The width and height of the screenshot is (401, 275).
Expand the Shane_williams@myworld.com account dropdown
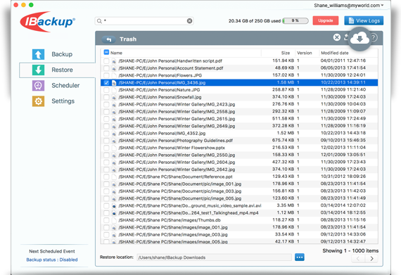(x=349, y=6)
